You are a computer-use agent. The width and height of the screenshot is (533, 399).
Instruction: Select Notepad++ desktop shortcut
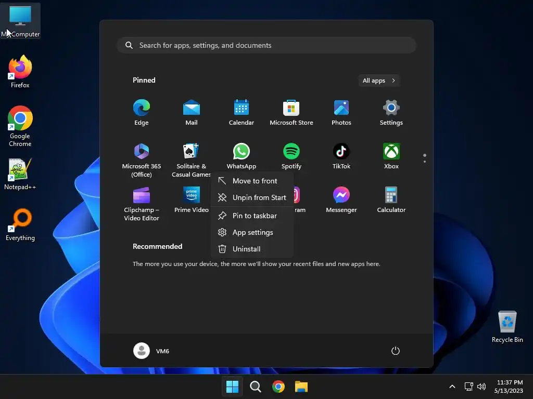20,174
